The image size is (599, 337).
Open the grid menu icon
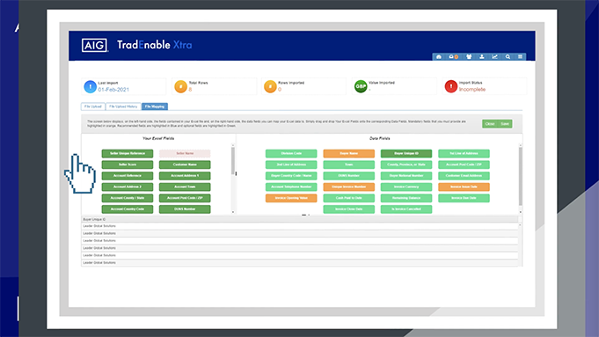[520, 56]
